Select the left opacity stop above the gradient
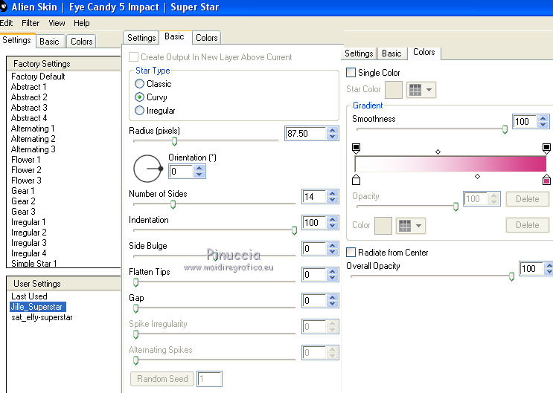 tap(357, 149)
